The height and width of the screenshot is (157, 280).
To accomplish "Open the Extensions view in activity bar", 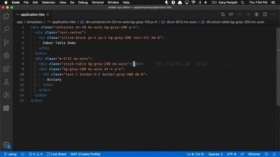I will pos(6,69).
